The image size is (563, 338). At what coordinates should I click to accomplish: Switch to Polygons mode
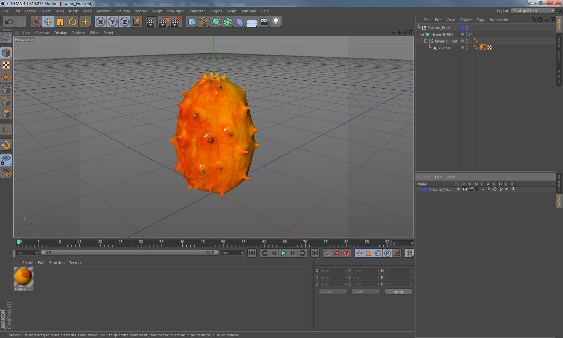[x=6, y=114]
